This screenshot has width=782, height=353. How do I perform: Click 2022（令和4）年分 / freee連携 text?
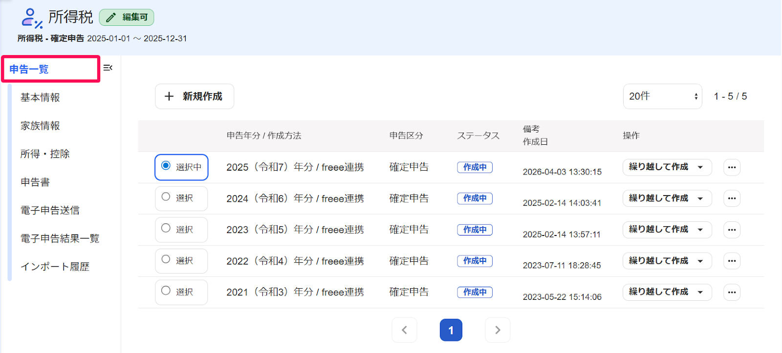pos(295,261)
